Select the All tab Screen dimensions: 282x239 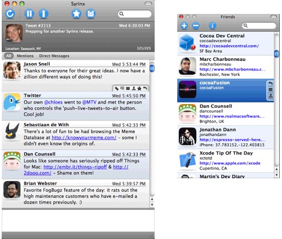point(9,56)
